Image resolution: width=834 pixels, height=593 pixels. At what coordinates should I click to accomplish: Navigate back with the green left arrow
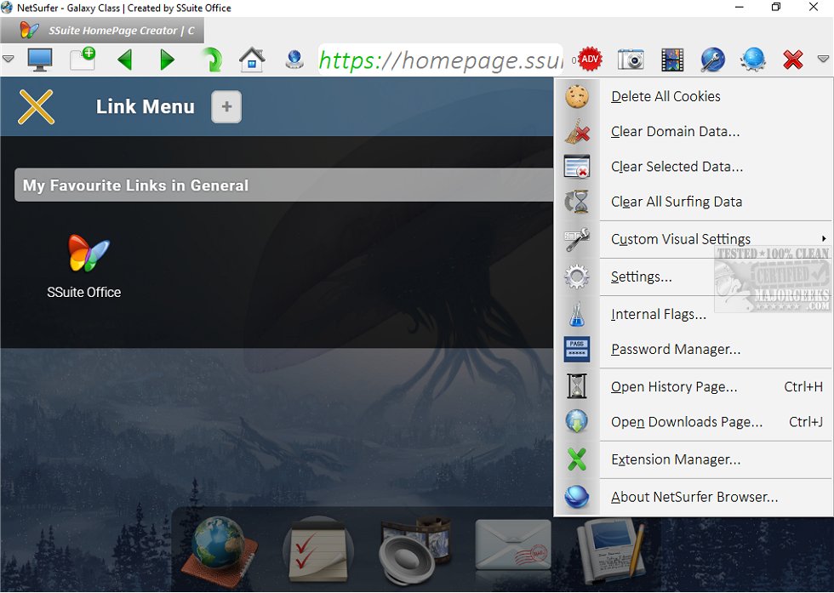[x=125, y=60]
